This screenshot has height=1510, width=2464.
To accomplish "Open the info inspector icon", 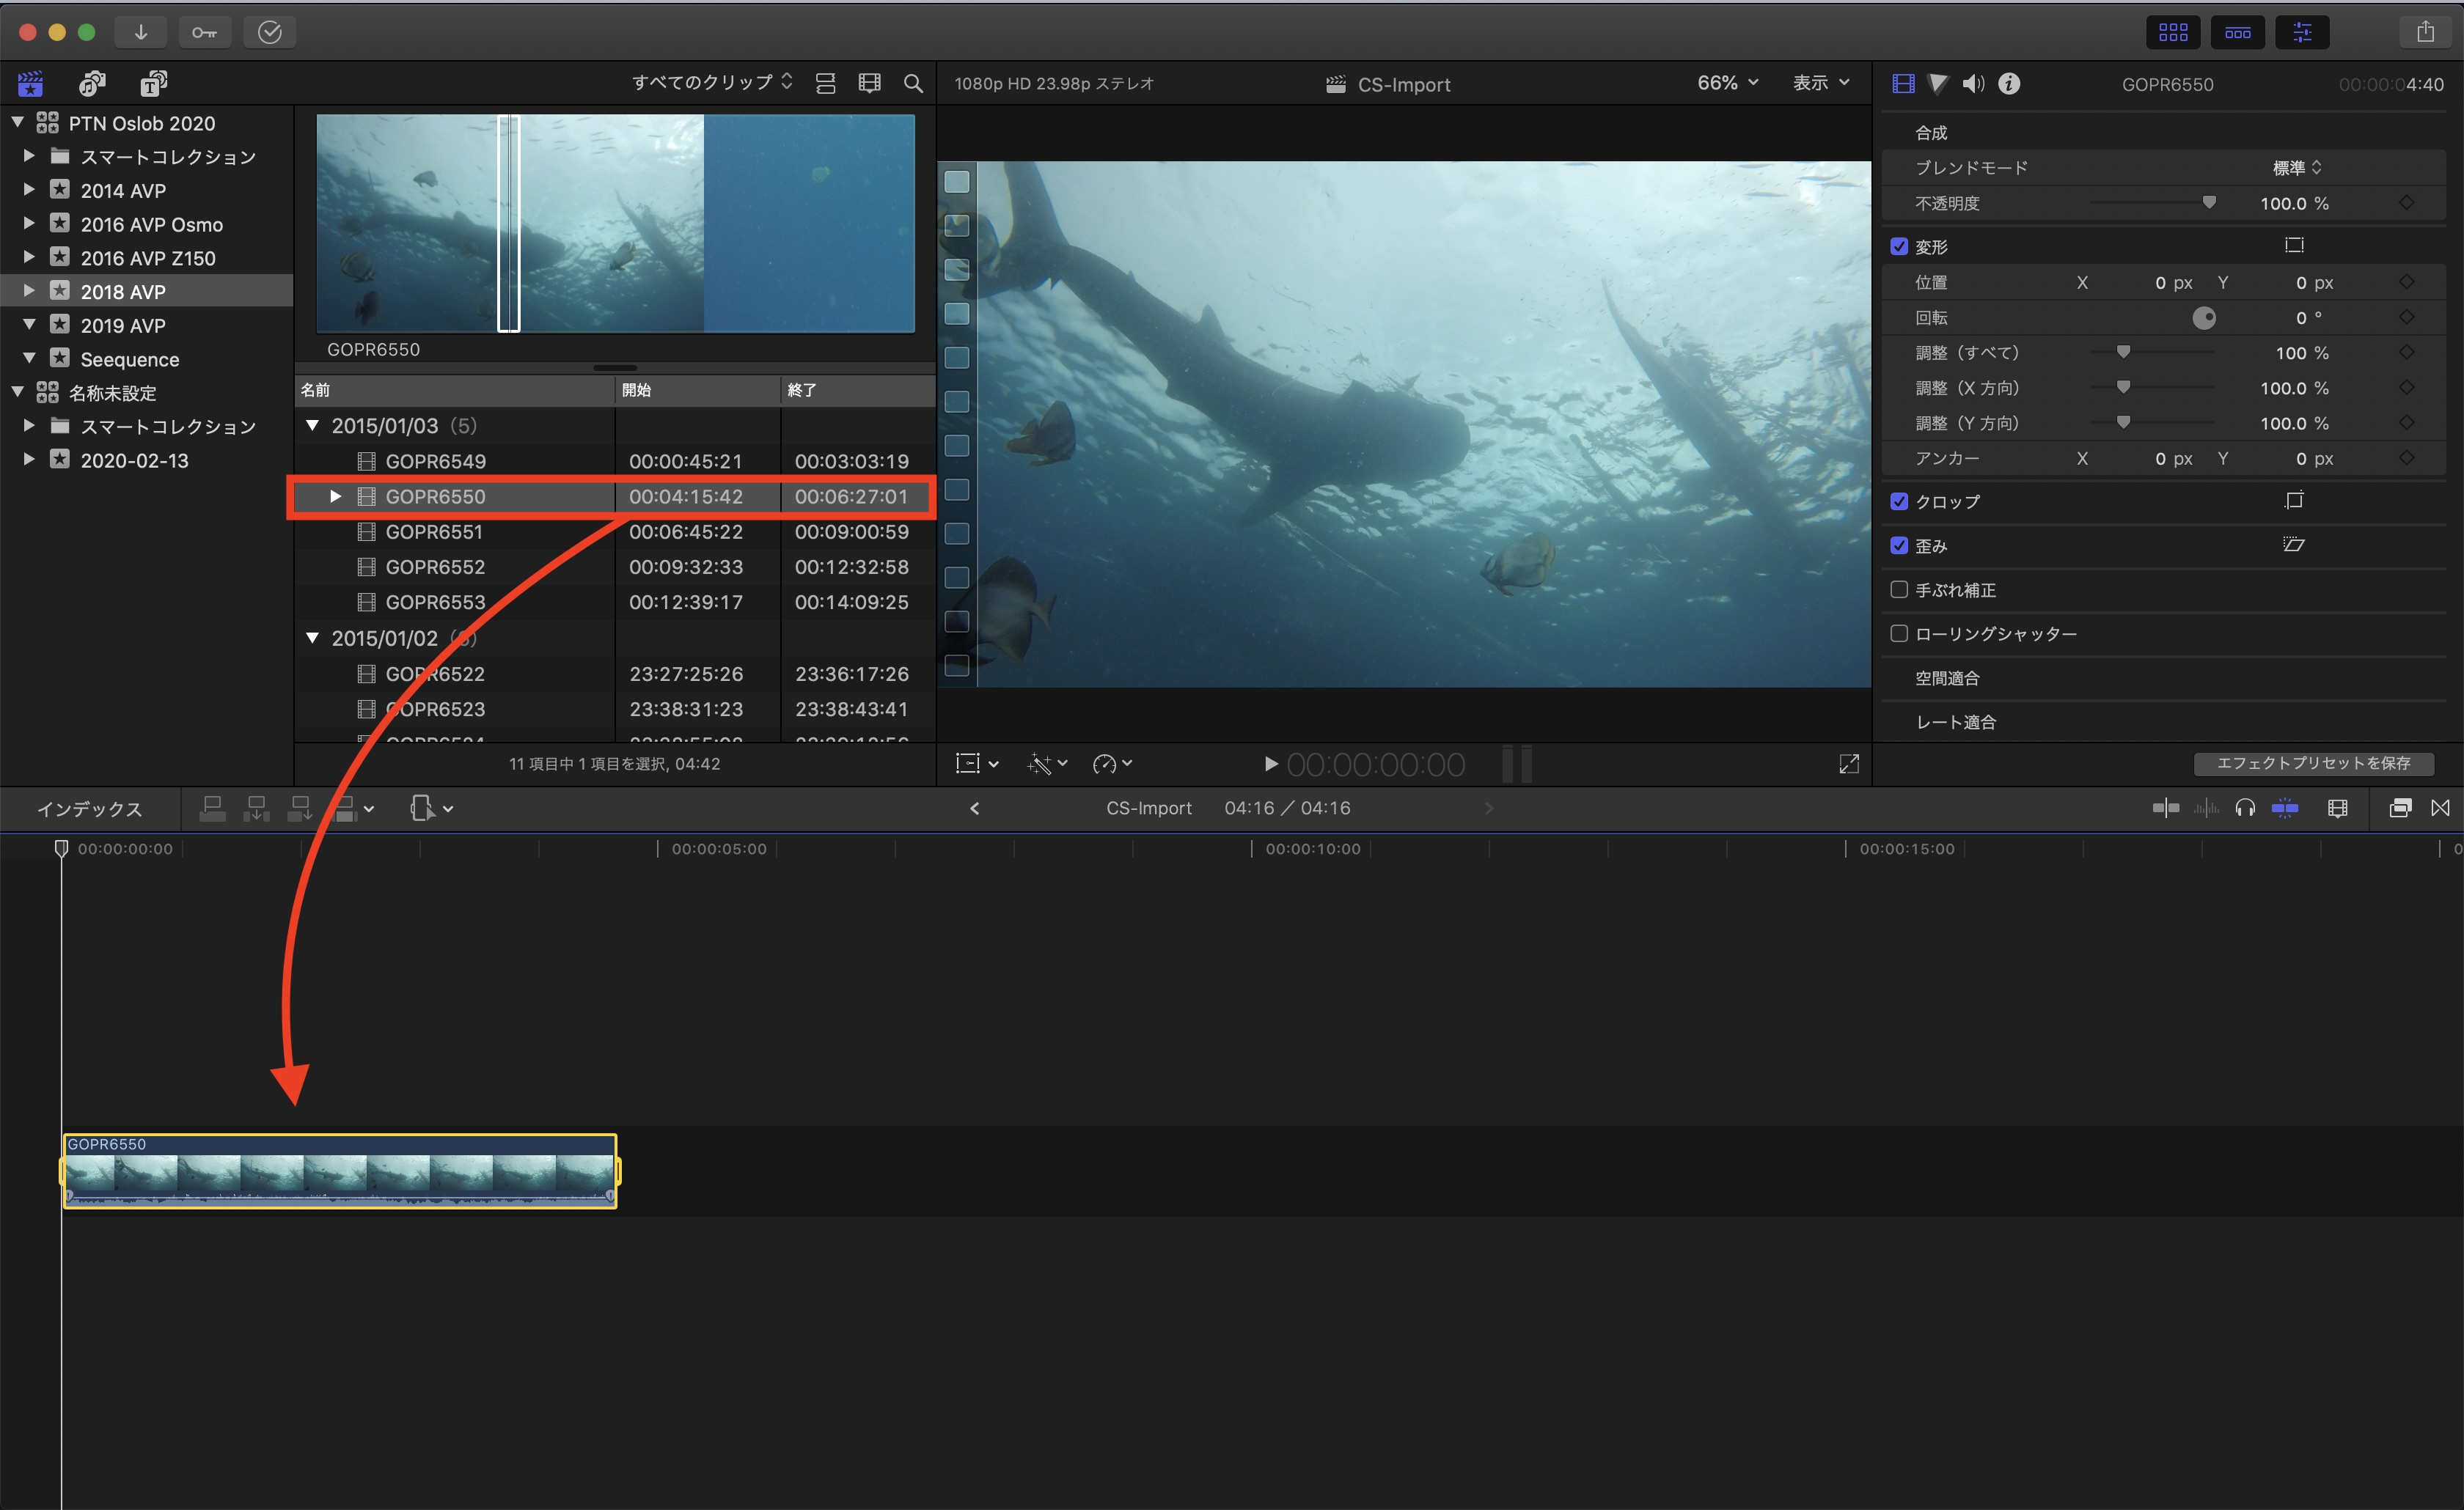I will pyautogui.click(x=2009, y=84).
